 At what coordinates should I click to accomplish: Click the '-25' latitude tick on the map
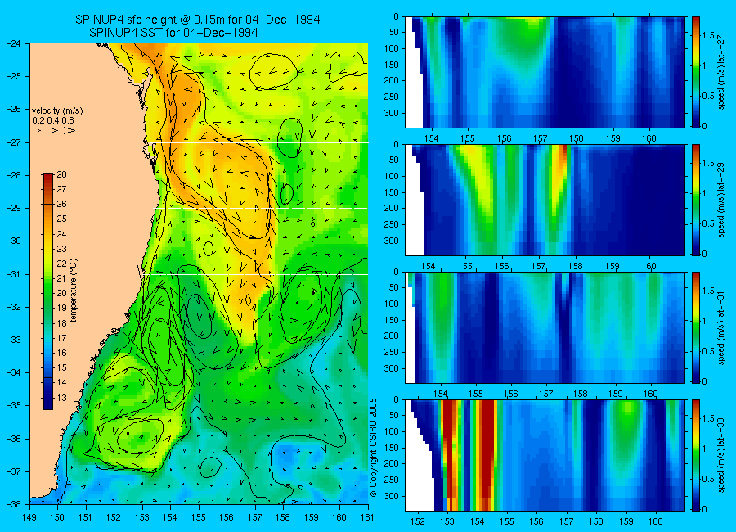point(13,76)
